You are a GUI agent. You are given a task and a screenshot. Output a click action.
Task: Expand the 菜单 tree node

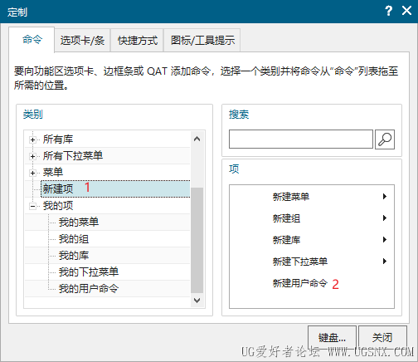[x=32, y=173]
